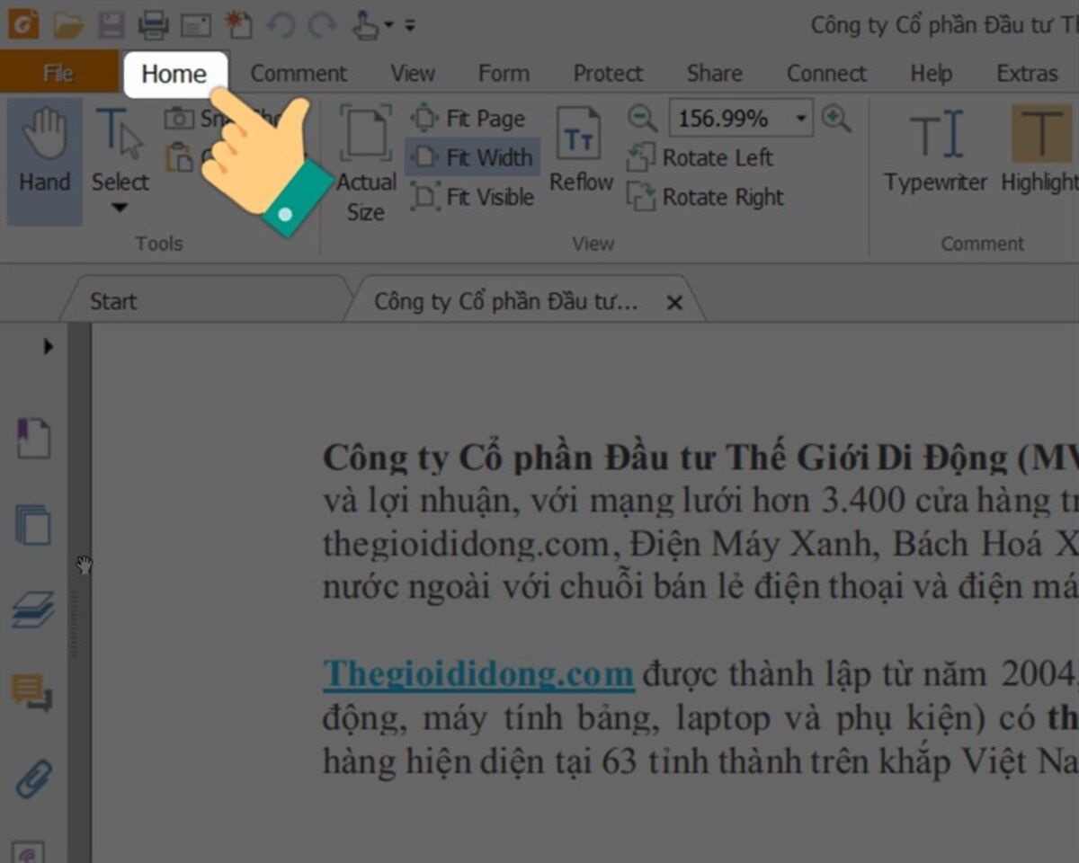This screenshot has width=1079, height=863.
Task: Switch to the Share ribbon tab
Action: pos(715,74)
